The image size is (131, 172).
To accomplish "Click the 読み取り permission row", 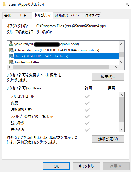I will (x=63, y=123).
